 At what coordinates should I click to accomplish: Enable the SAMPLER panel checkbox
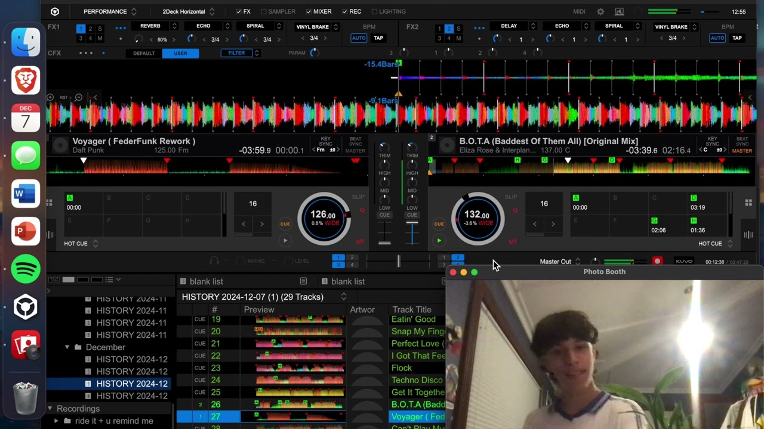pos(263,11)
